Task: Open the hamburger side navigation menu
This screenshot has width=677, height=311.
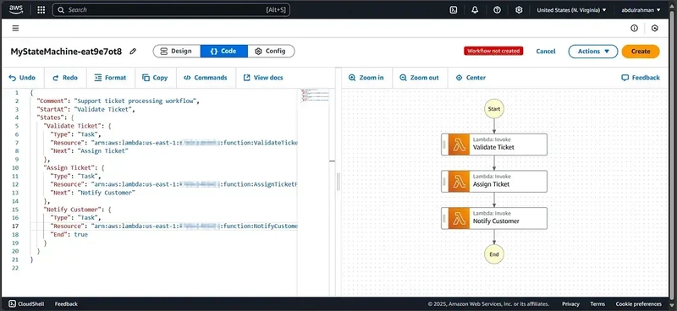Action: click(x=15, y=29)
